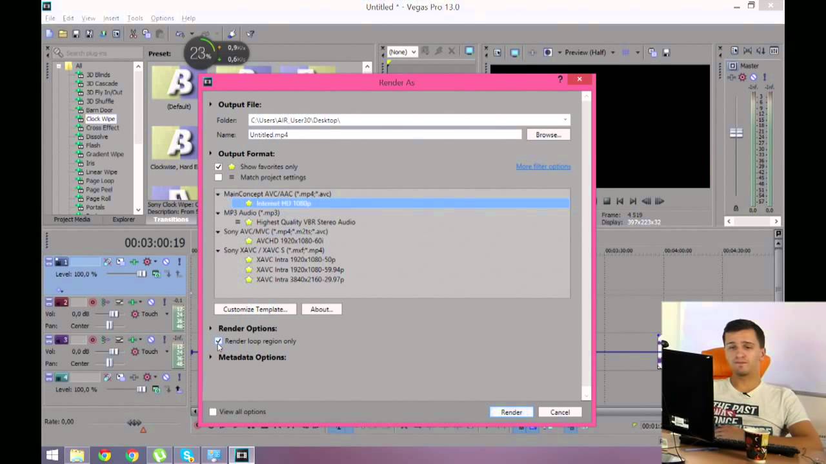
Task: Click the Save project icon in toolbar
Action: click(x=76, y=34)
